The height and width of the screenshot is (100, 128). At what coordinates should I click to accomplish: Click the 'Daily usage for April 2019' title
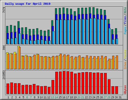coord(27,4)
